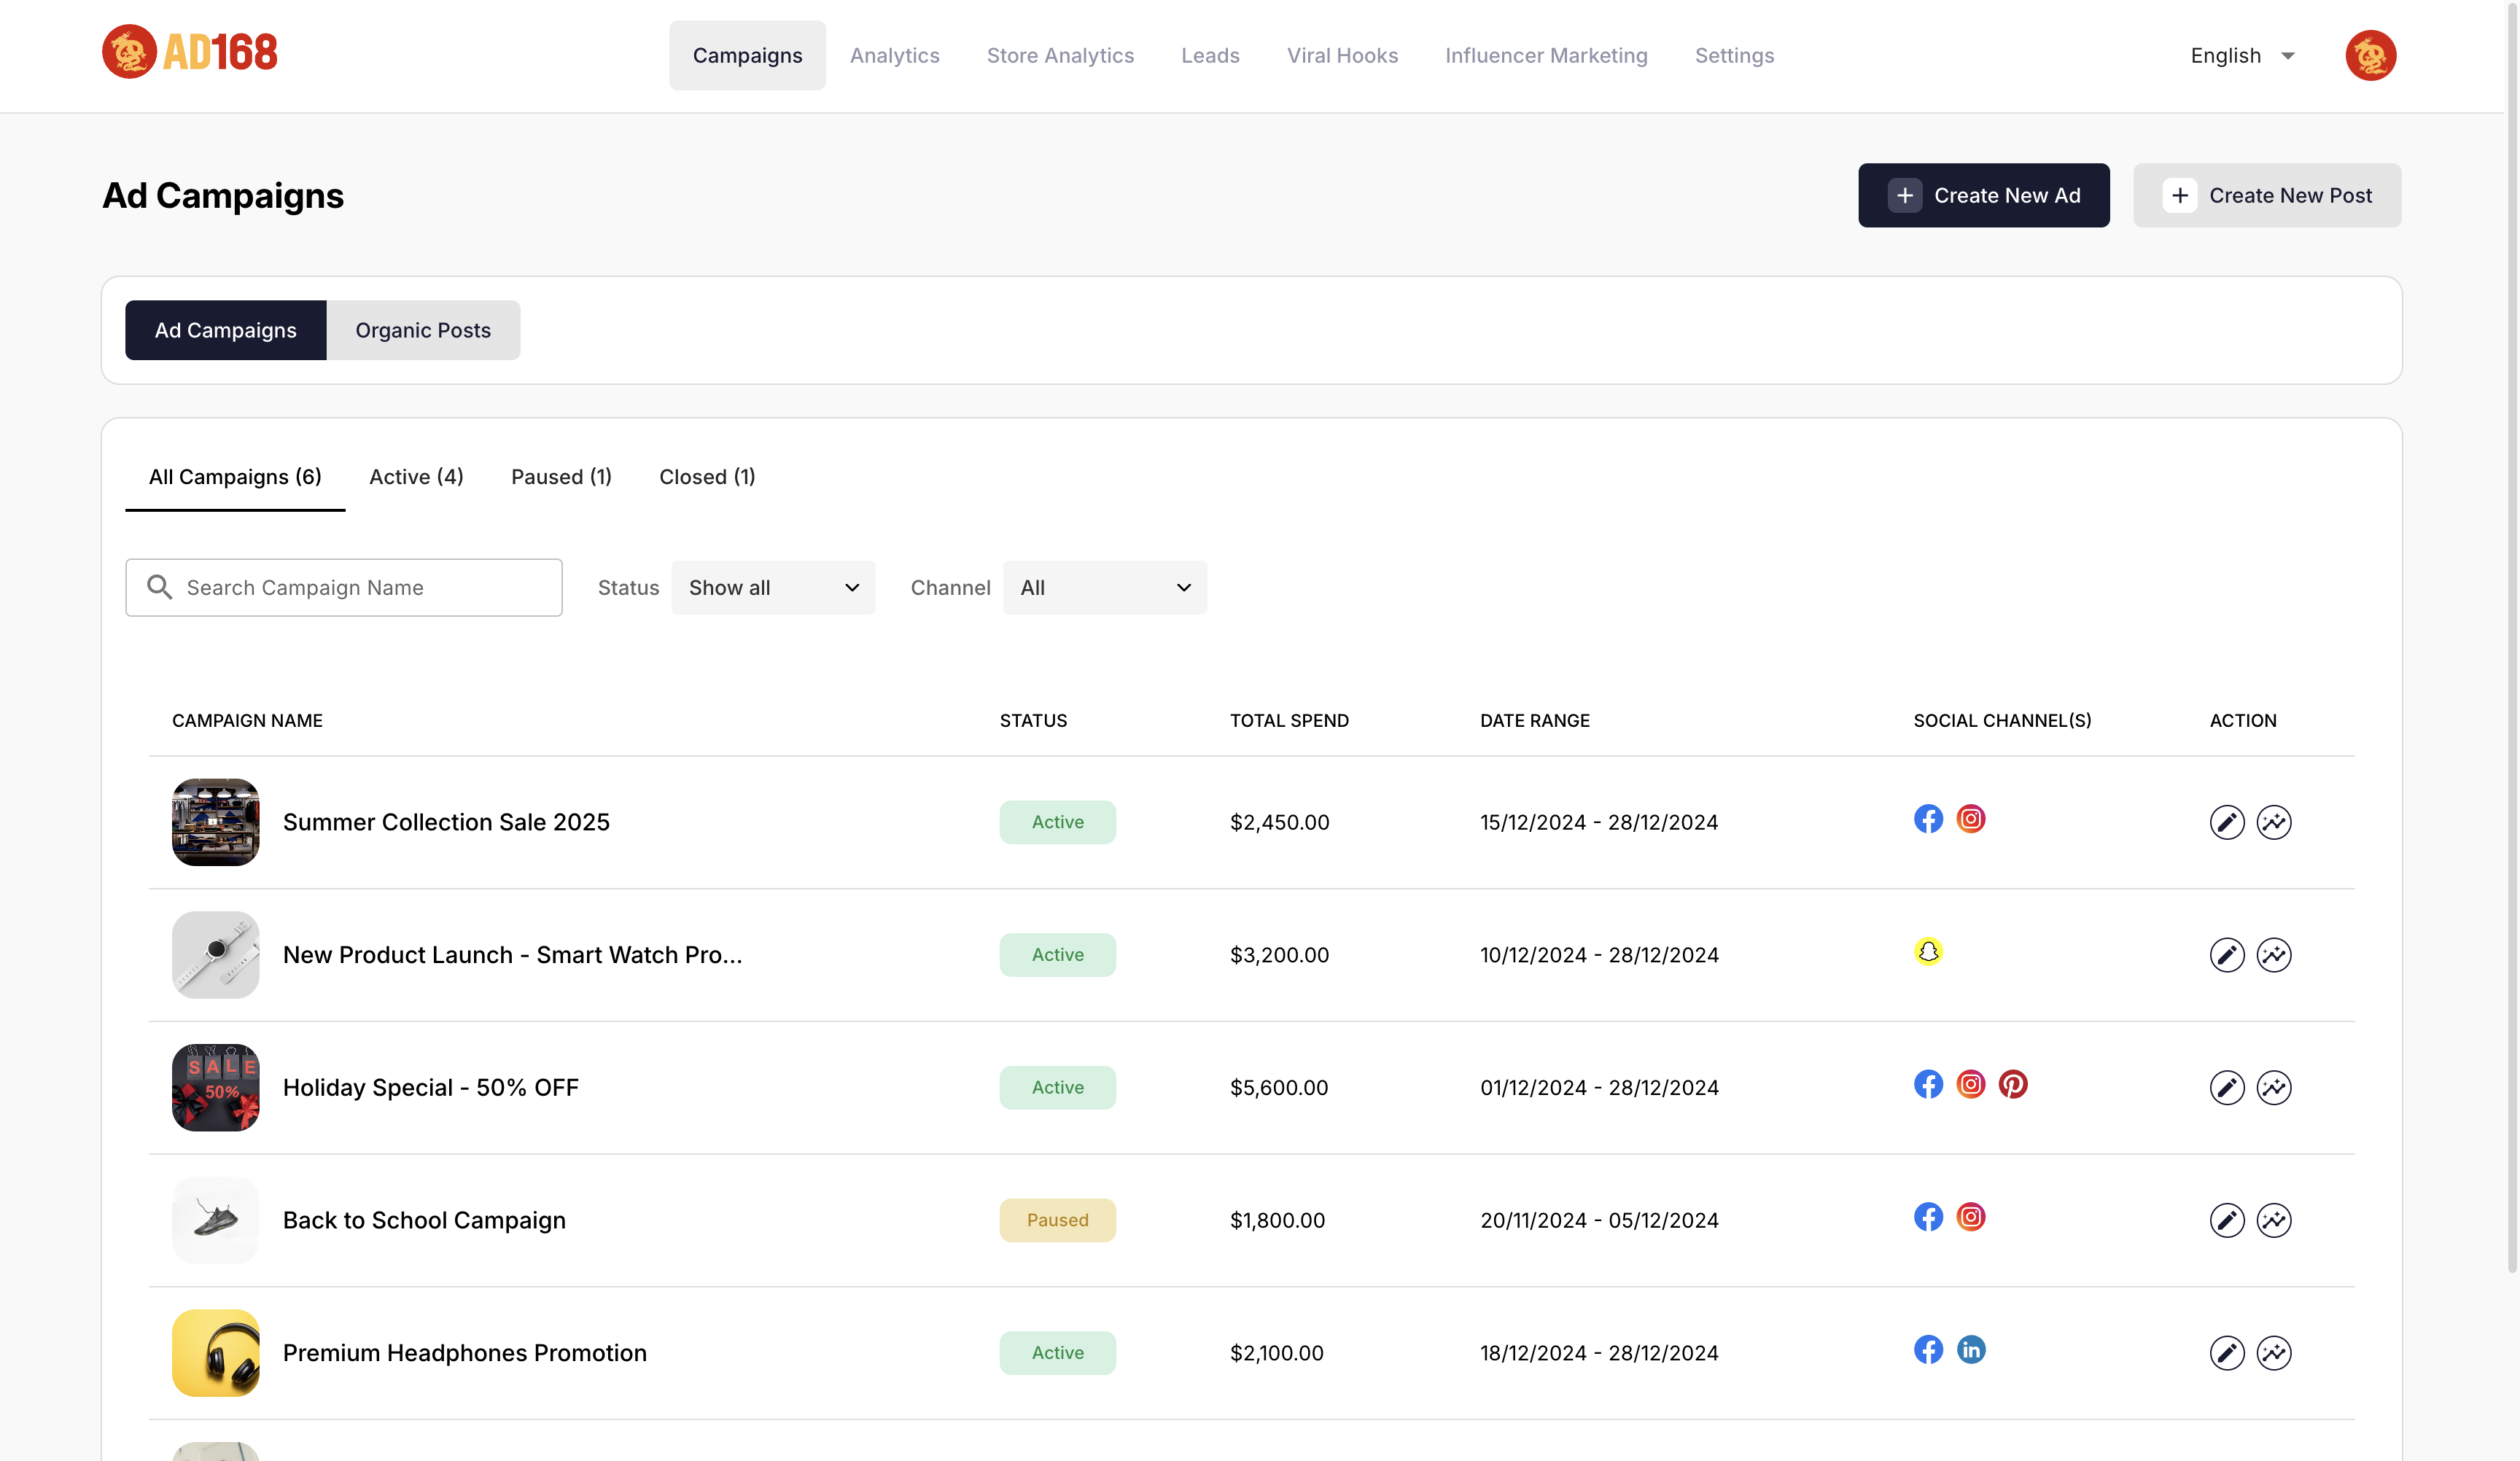This screenshot has height=1461, width=2520.
Task: Open analytics for Back to School Campaign
Action: coord(2273,1220)
